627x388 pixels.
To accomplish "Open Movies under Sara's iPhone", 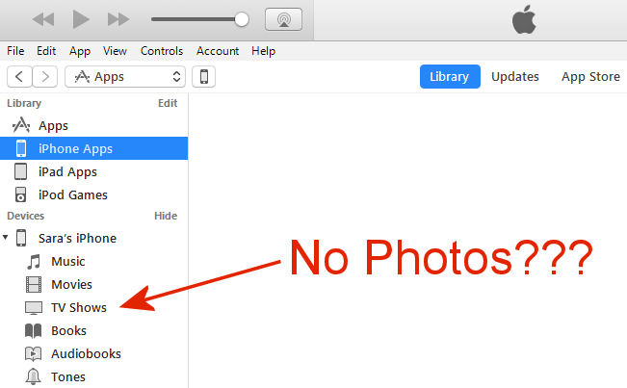I will 71,285.
